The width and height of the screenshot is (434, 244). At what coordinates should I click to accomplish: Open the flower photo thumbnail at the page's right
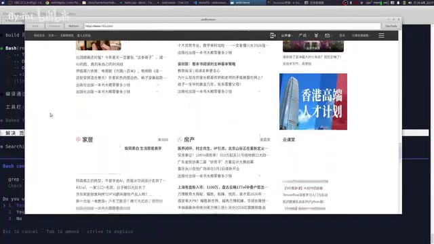coord(313,46)
